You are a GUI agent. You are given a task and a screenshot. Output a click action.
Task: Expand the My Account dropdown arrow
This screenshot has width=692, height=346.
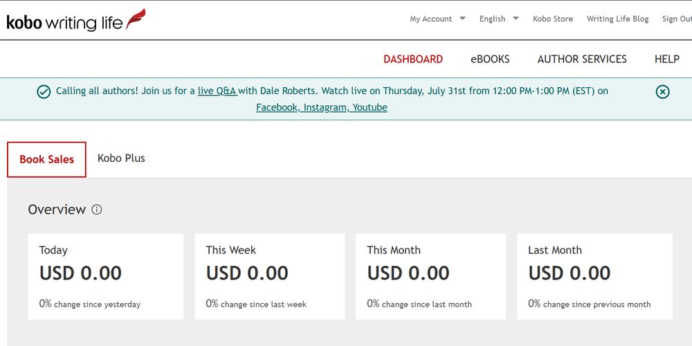point(462,19)
